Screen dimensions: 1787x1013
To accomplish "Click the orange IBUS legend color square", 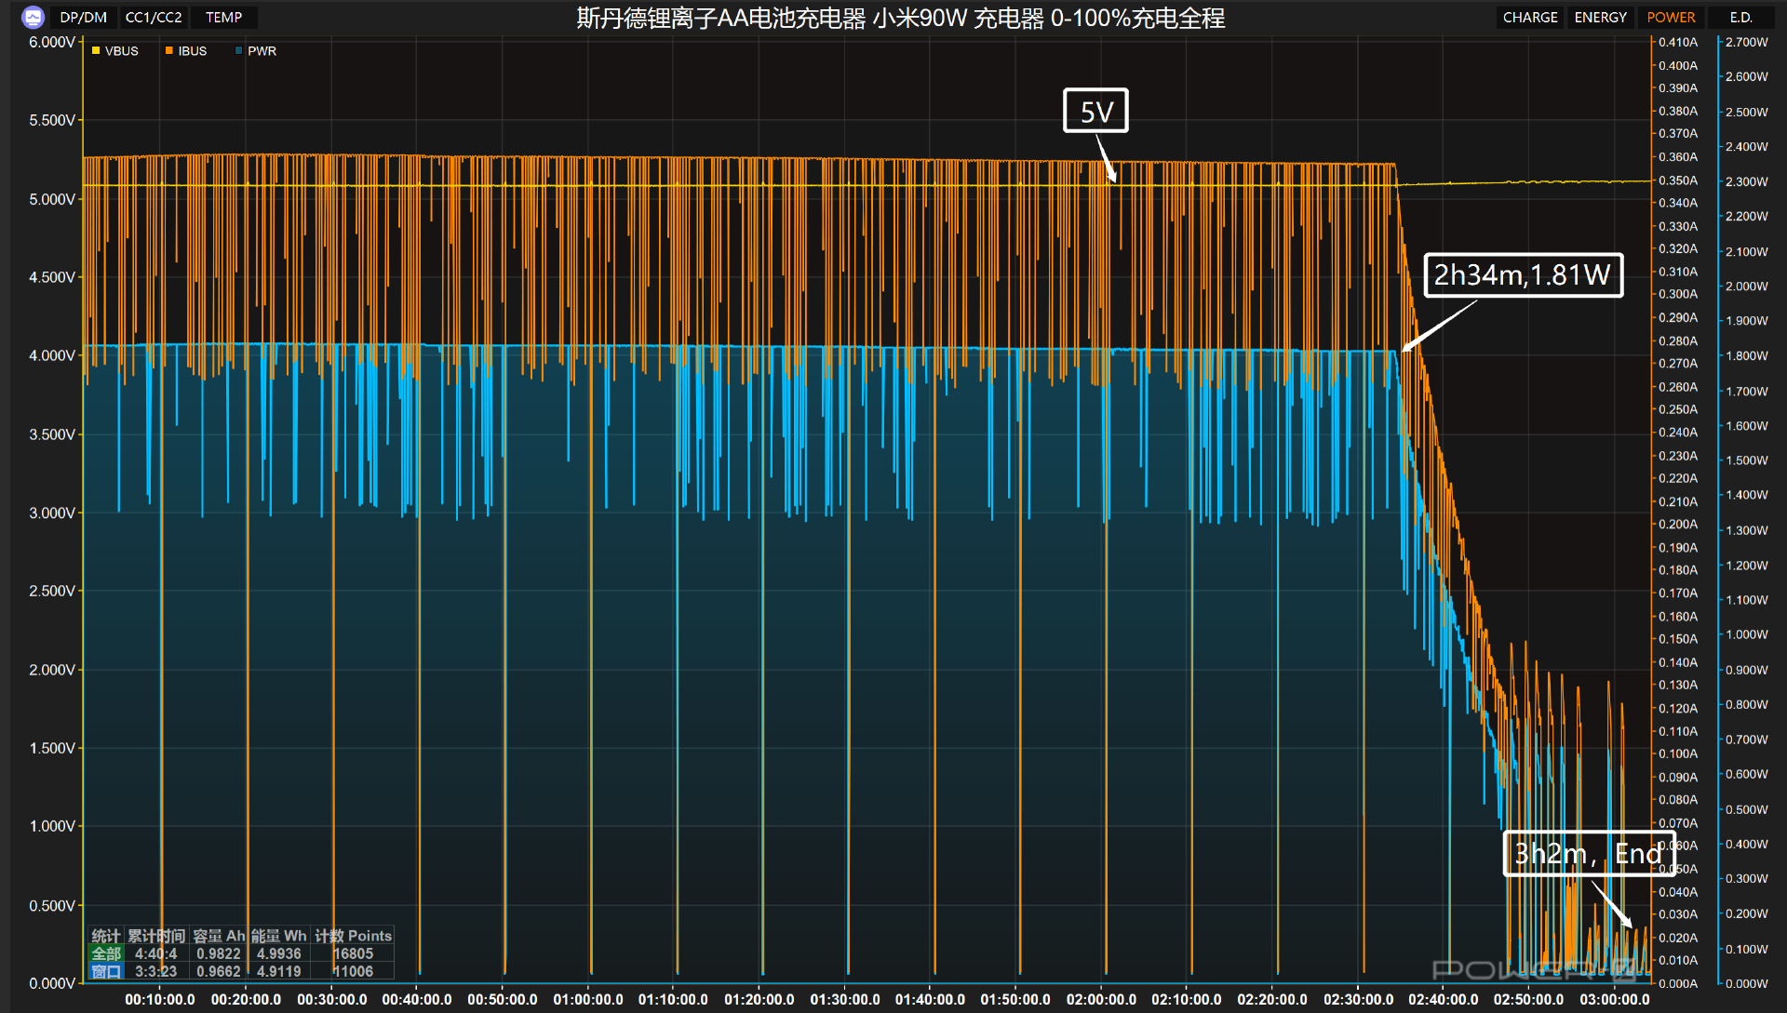I will [169, 50].
